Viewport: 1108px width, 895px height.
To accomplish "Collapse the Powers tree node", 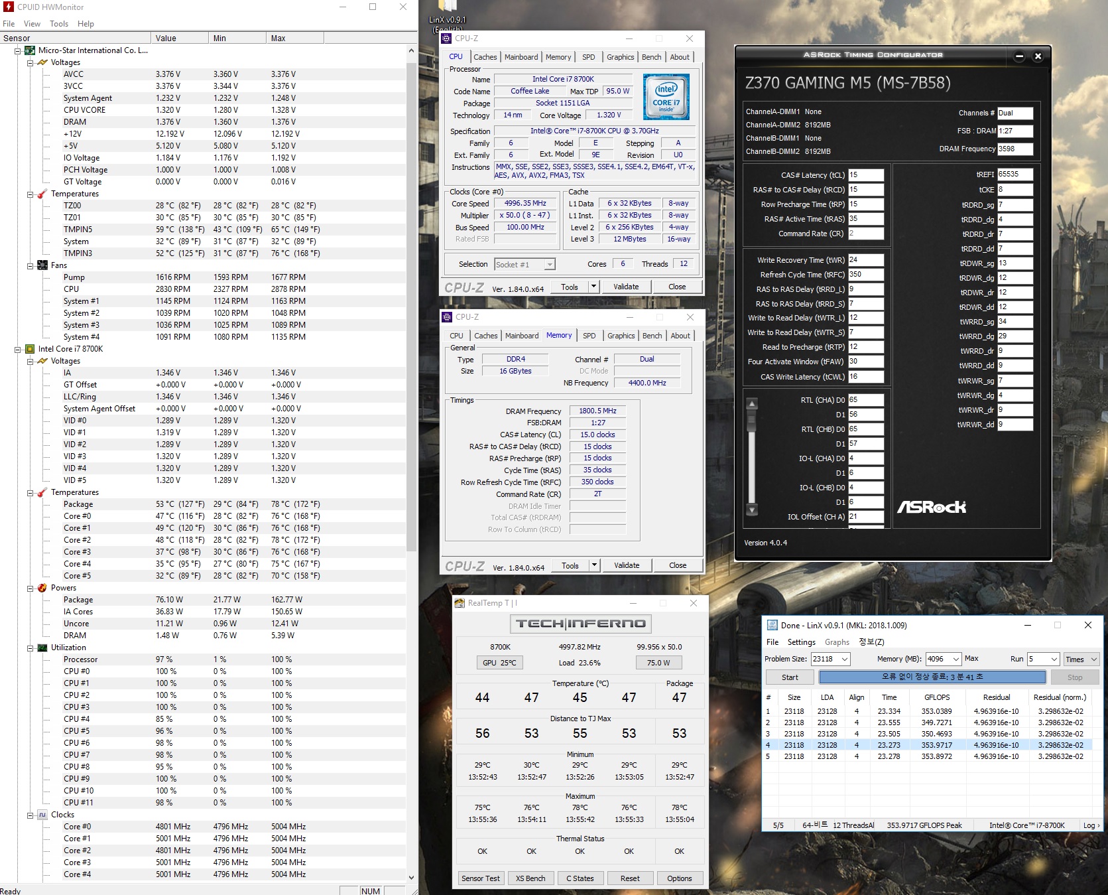I will pyautogui.click(x=31, y=588).
